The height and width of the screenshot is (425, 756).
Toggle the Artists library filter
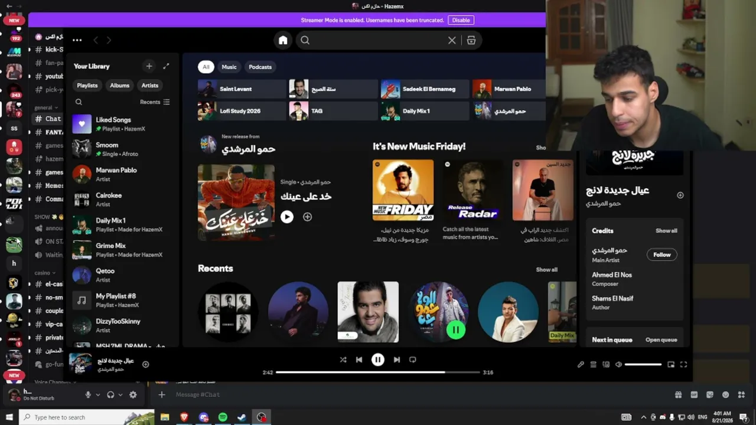coord(150,86)
